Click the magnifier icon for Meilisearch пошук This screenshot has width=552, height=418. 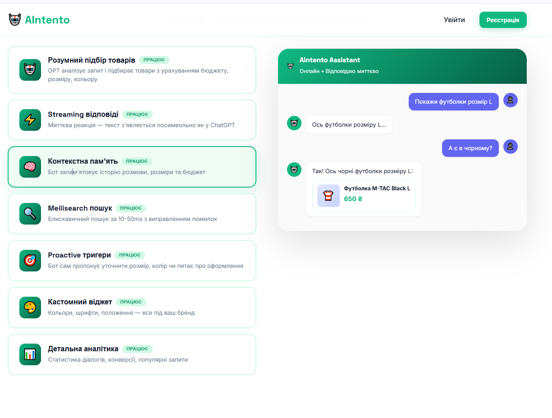tap(30, 214)
